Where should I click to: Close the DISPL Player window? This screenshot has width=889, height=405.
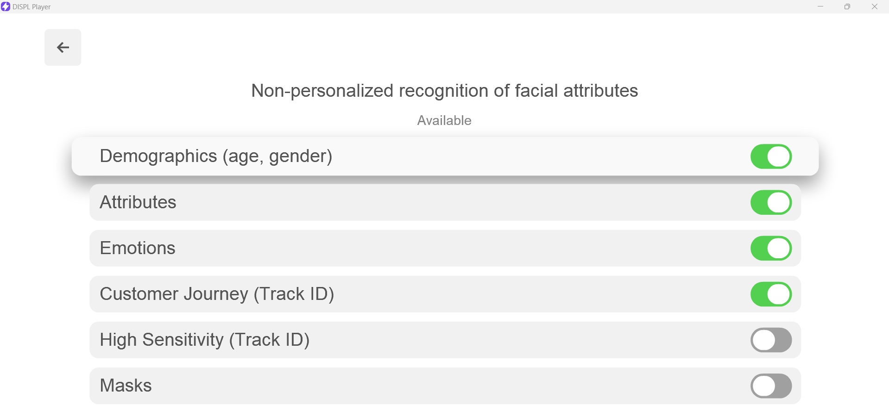coord(875,6)
